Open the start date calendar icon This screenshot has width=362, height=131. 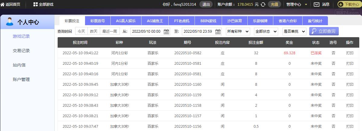167,31
